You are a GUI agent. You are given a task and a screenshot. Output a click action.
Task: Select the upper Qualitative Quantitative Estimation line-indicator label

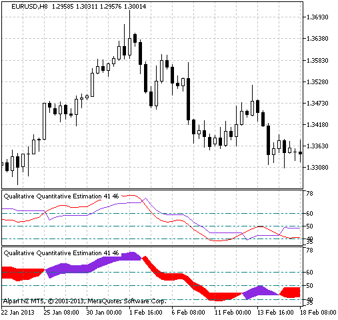61,196
